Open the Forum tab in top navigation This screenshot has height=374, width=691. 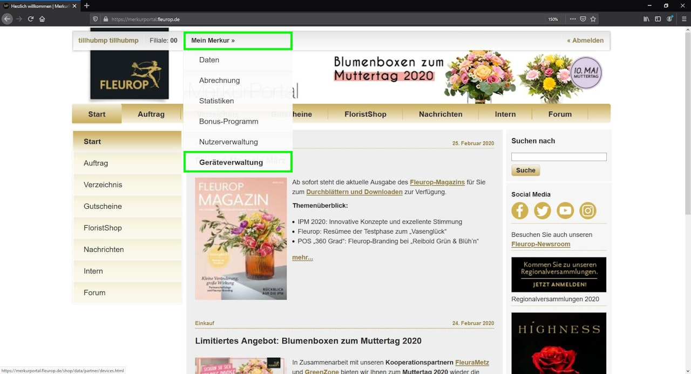[x=560, y=114]
